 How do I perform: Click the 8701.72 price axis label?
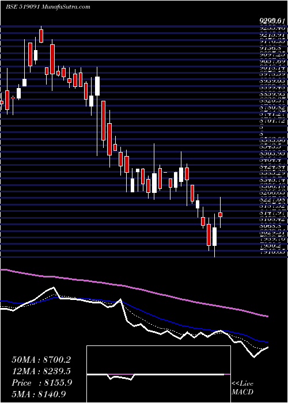click(272, 120)
